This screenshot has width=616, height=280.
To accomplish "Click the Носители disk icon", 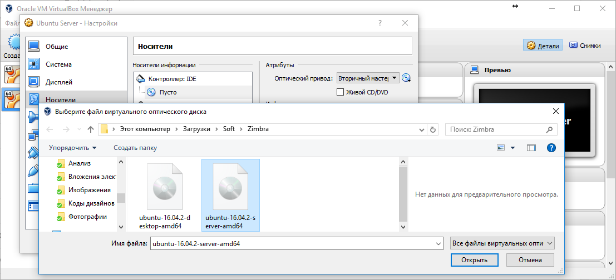I will (x=34, y=99).
